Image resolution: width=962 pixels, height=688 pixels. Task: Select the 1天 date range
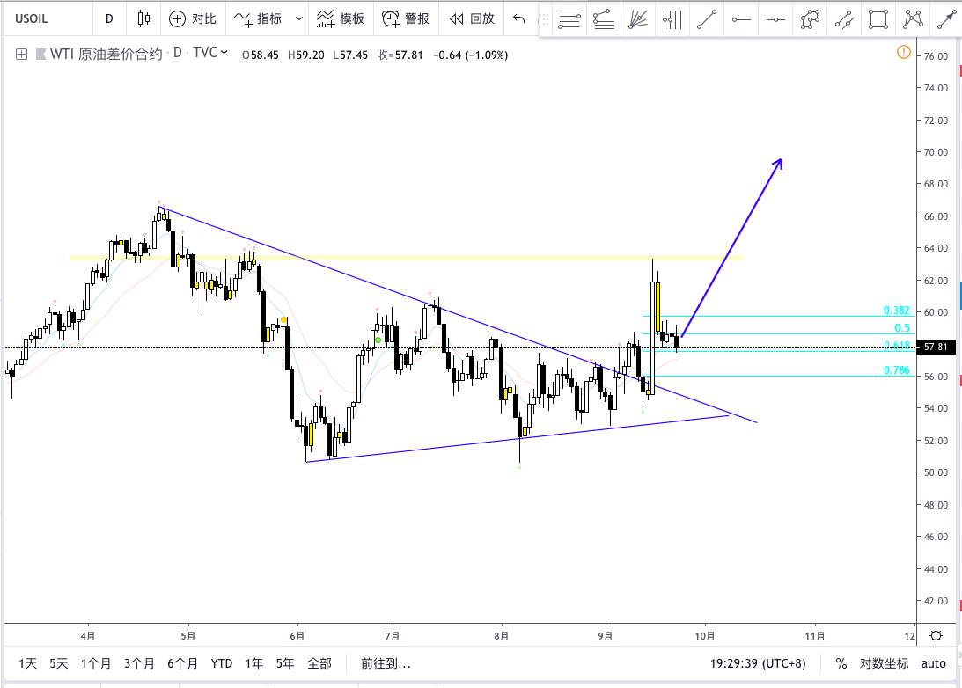click(27, 663)
